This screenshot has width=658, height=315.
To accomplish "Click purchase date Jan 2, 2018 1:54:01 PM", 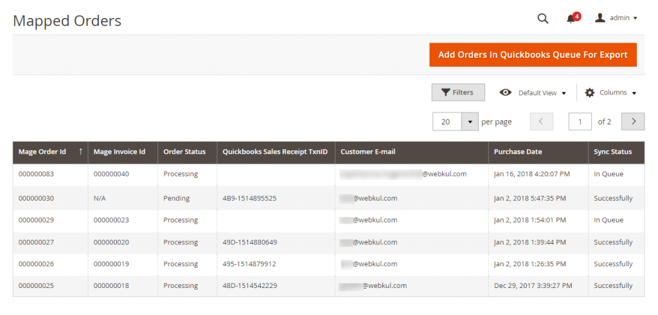I will pos(530,220).
